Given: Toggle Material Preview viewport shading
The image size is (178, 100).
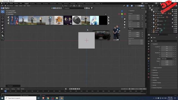Looking at the screenshot, I should [x=142, y=6].
